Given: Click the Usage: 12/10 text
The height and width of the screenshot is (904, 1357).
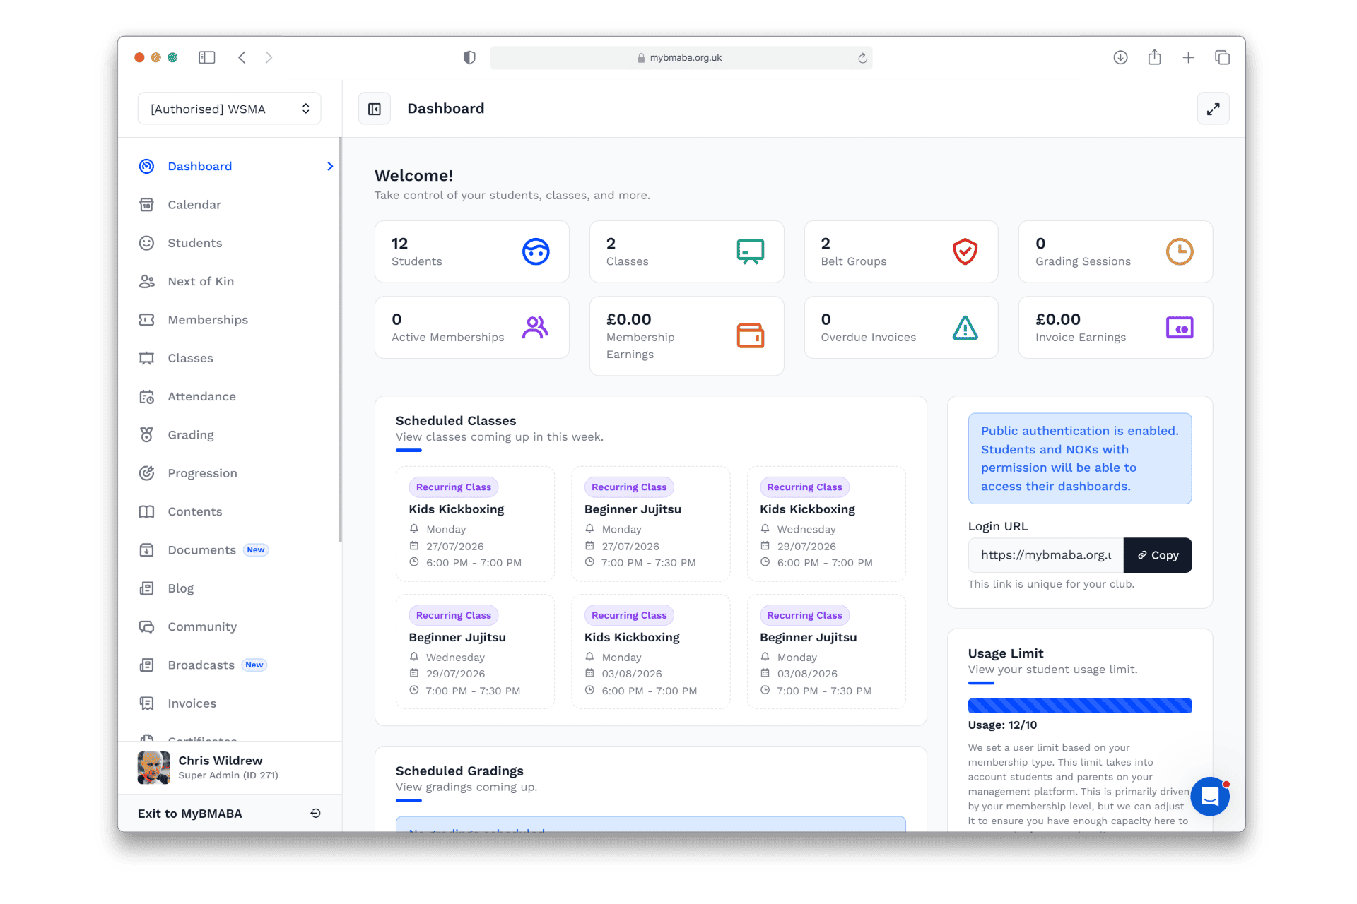Looking at the screenshot, I should (x=1002, y=725).
